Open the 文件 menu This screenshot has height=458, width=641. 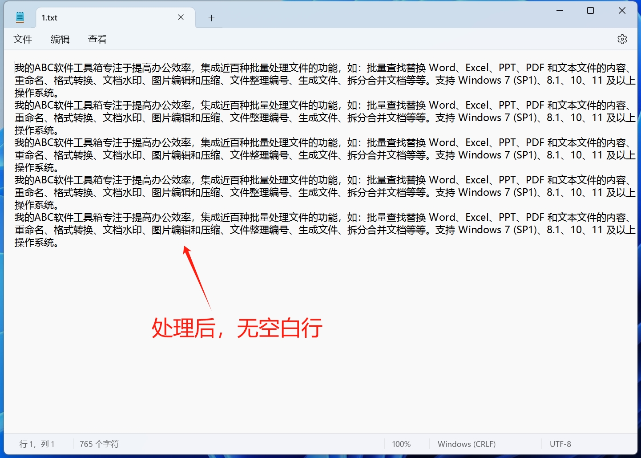(x=23, y=39)
